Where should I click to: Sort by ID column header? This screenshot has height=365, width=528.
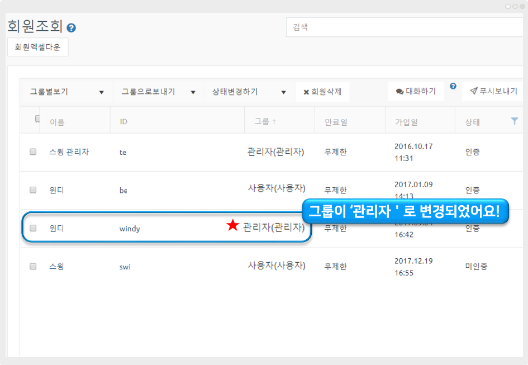click(x=123, y=121)
